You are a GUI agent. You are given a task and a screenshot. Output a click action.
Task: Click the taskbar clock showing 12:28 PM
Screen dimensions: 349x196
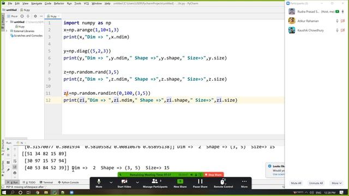tap(330, 192)
